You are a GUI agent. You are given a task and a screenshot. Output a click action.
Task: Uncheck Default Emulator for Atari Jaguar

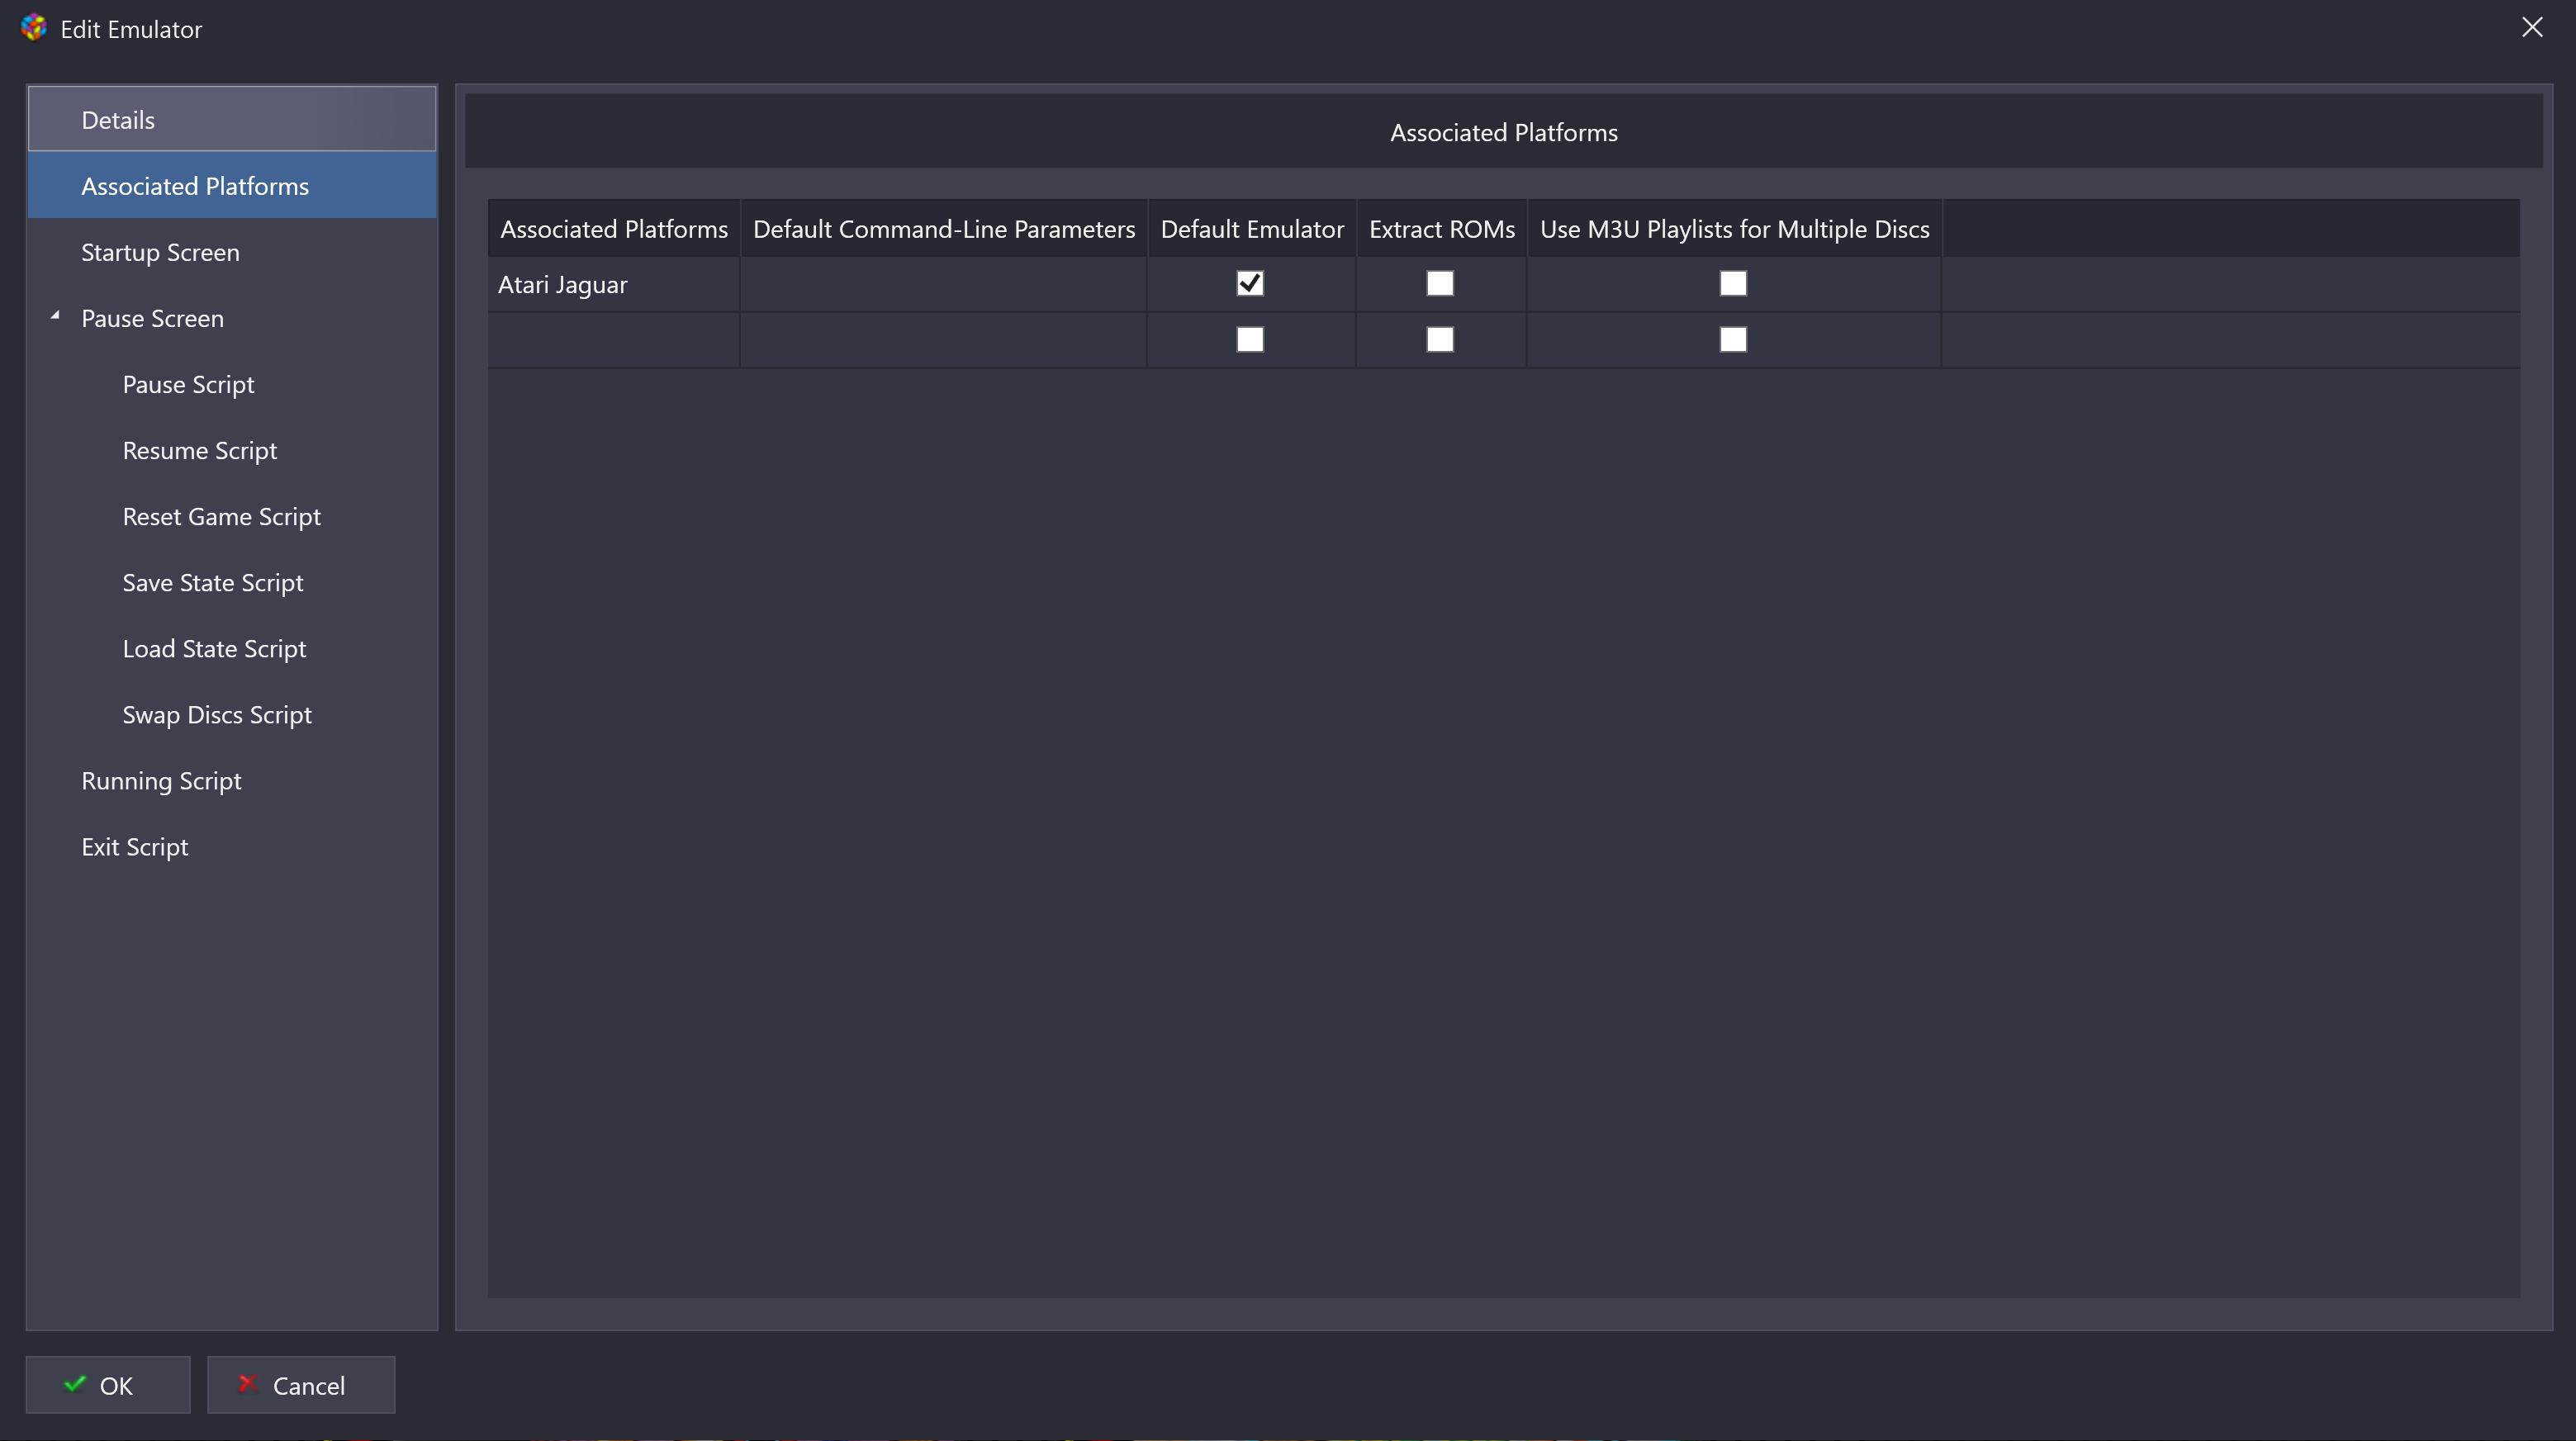coord(1250,283)
